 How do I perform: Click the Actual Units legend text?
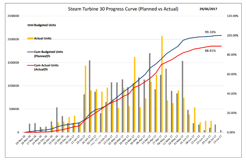(x=43, y=38)
